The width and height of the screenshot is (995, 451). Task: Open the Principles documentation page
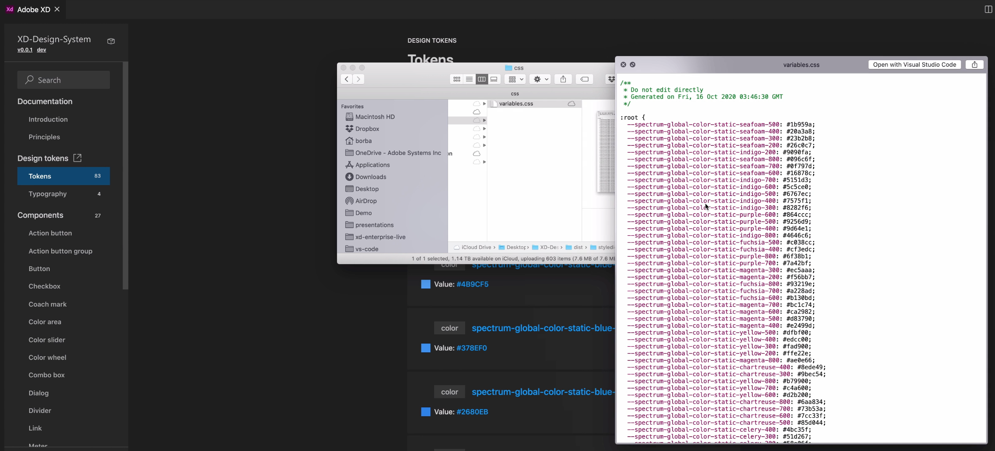click(44, 137)
